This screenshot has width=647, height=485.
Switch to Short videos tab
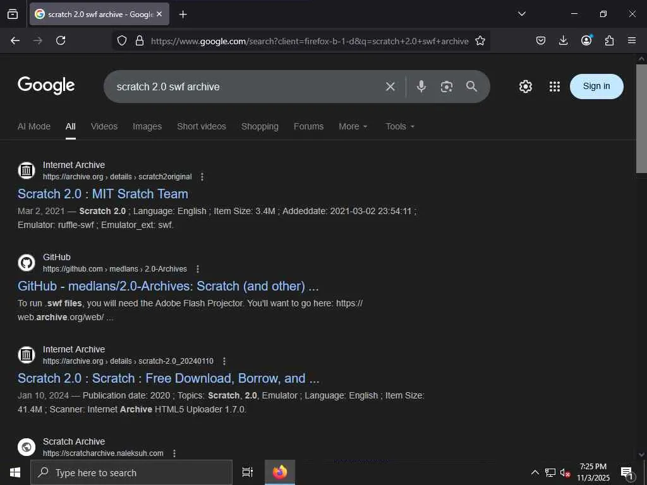point(202,126)
